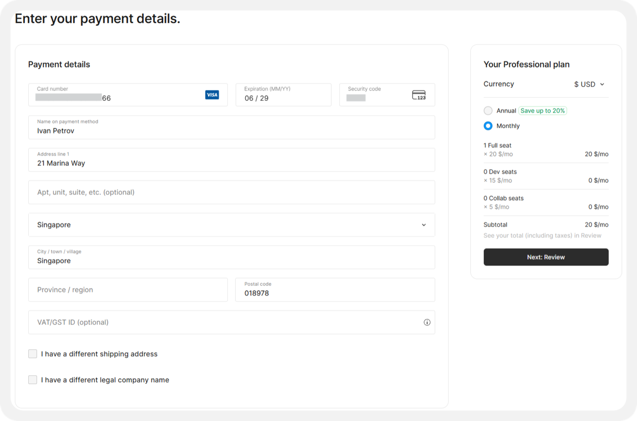This screenshot has height=421, width=637.
Task: Click the Currency label
Action: (x=499, y=84)
